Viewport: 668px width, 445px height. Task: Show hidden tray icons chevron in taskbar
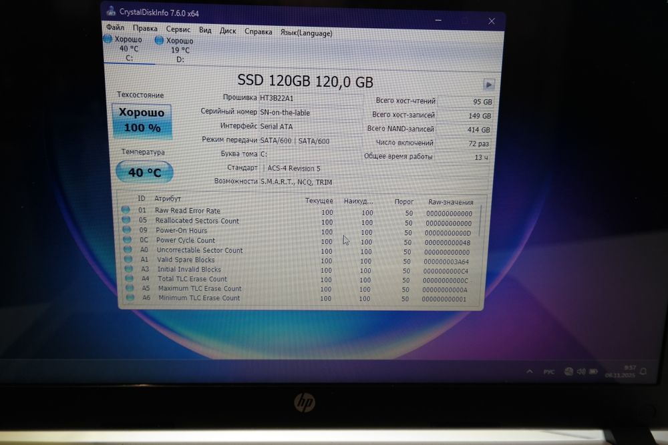(x=529, y=371)
